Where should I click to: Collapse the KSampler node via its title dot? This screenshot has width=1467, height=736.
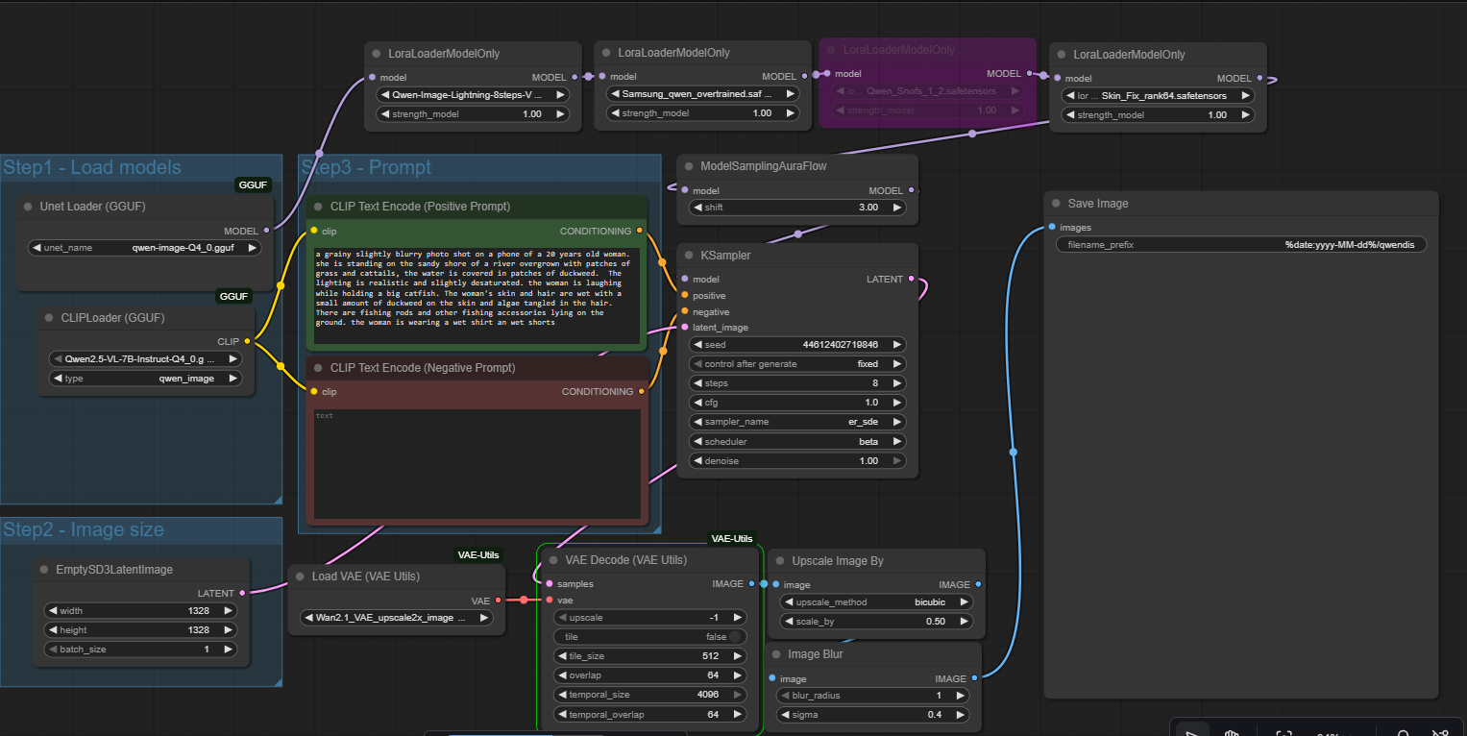click(688, 257)
